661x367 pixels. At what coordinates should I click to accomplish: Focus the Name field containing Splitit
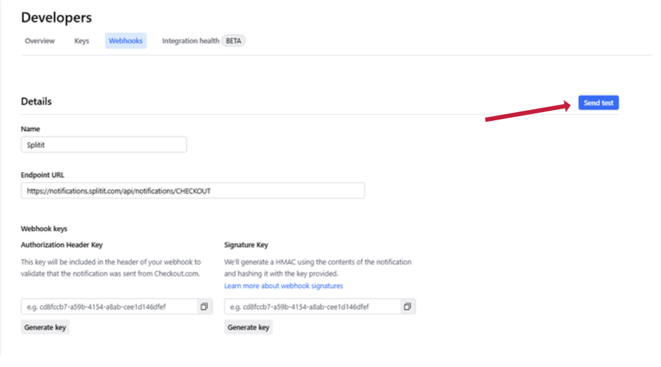click(103, 145)
